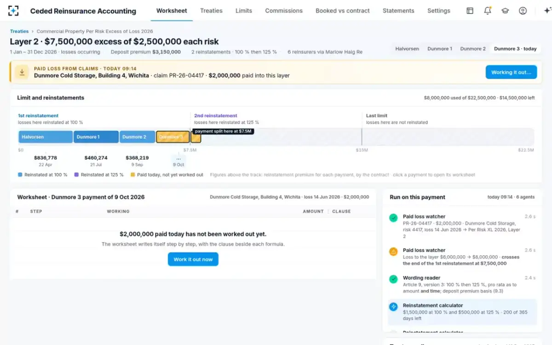Screen dimensions: 552x345
Task: Click the STEP column header
Action: [36, 212]
